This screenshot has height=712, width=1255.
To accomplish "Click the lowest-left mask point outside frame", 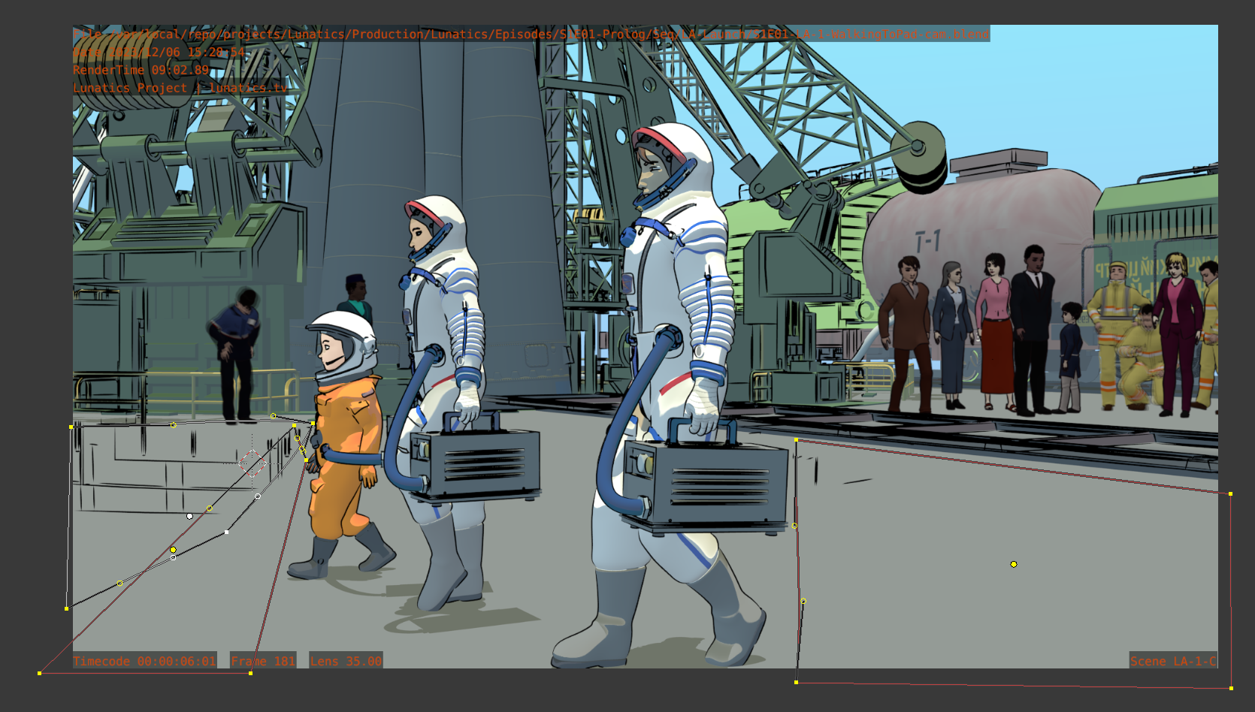I will (x=40, y=673).
